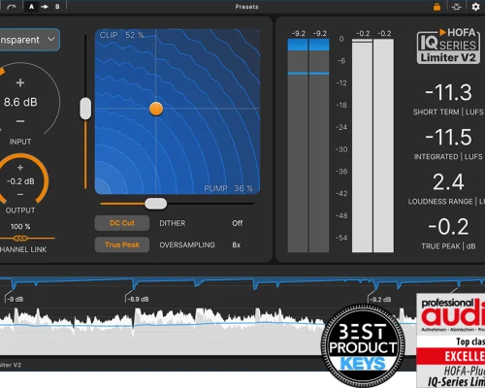
Task: Click the DITHER label
Action: [173, 223]
